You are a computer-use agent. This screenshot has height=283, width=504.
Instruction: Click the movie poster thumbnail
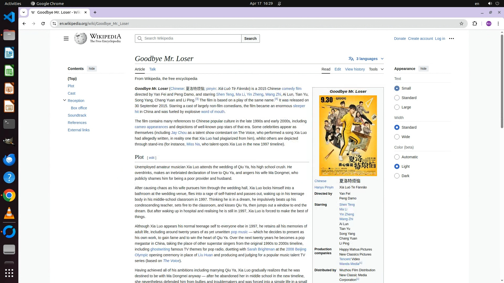(348, 135)
